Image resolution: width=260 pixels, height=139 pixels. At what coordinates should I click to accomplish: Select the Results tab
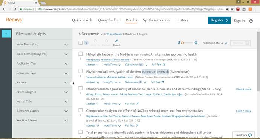click(x=132, y=20)
